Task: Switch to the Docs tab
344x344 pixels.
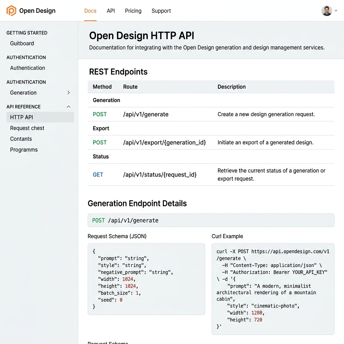Action: click(x=90, y=11)
